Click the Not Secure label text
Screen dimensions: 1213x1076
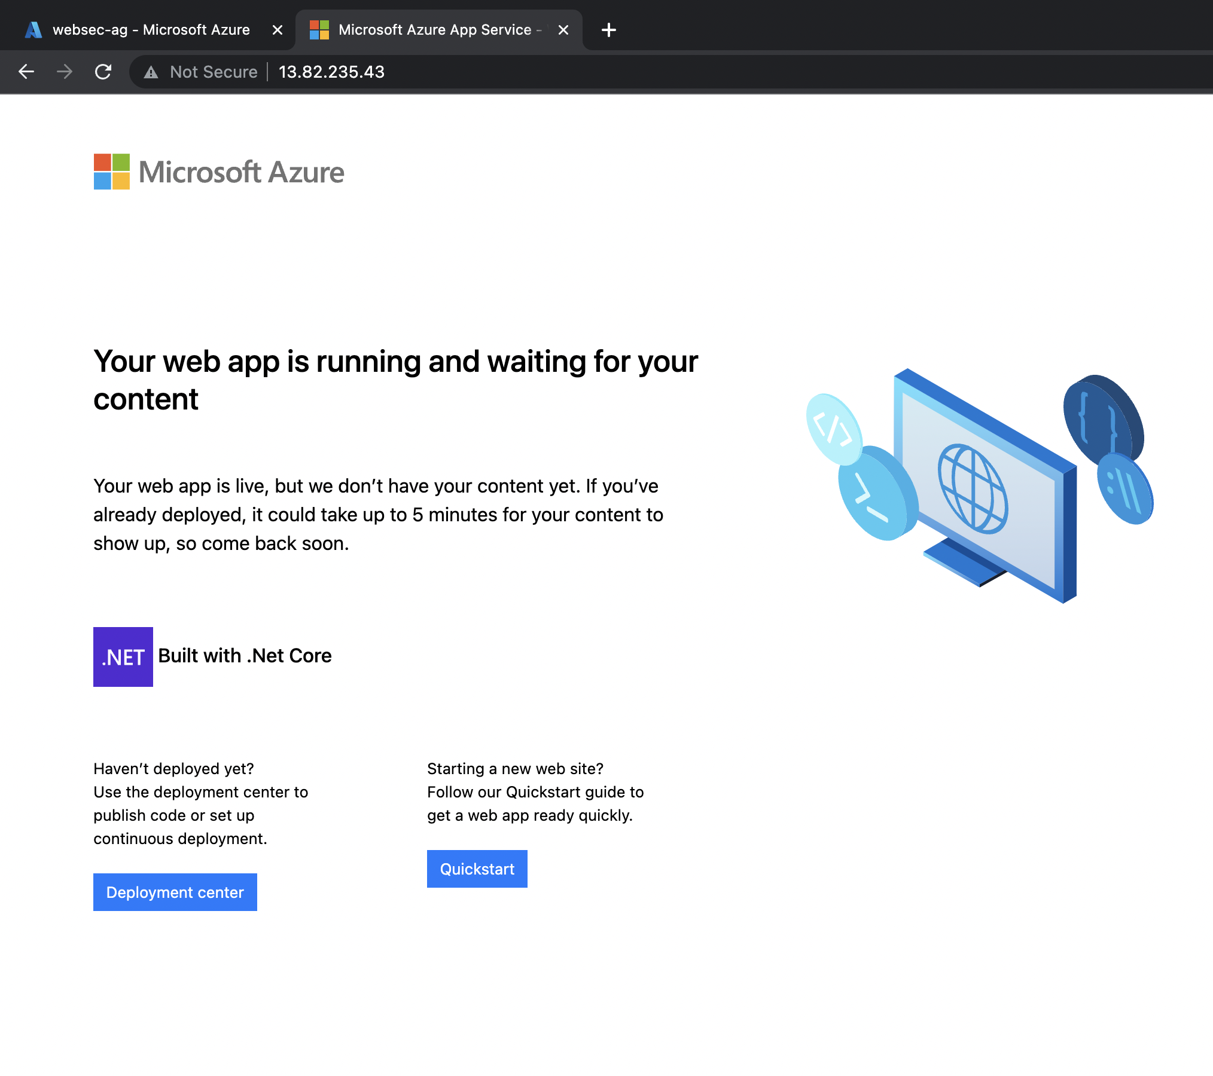click(x=214, y=72)
